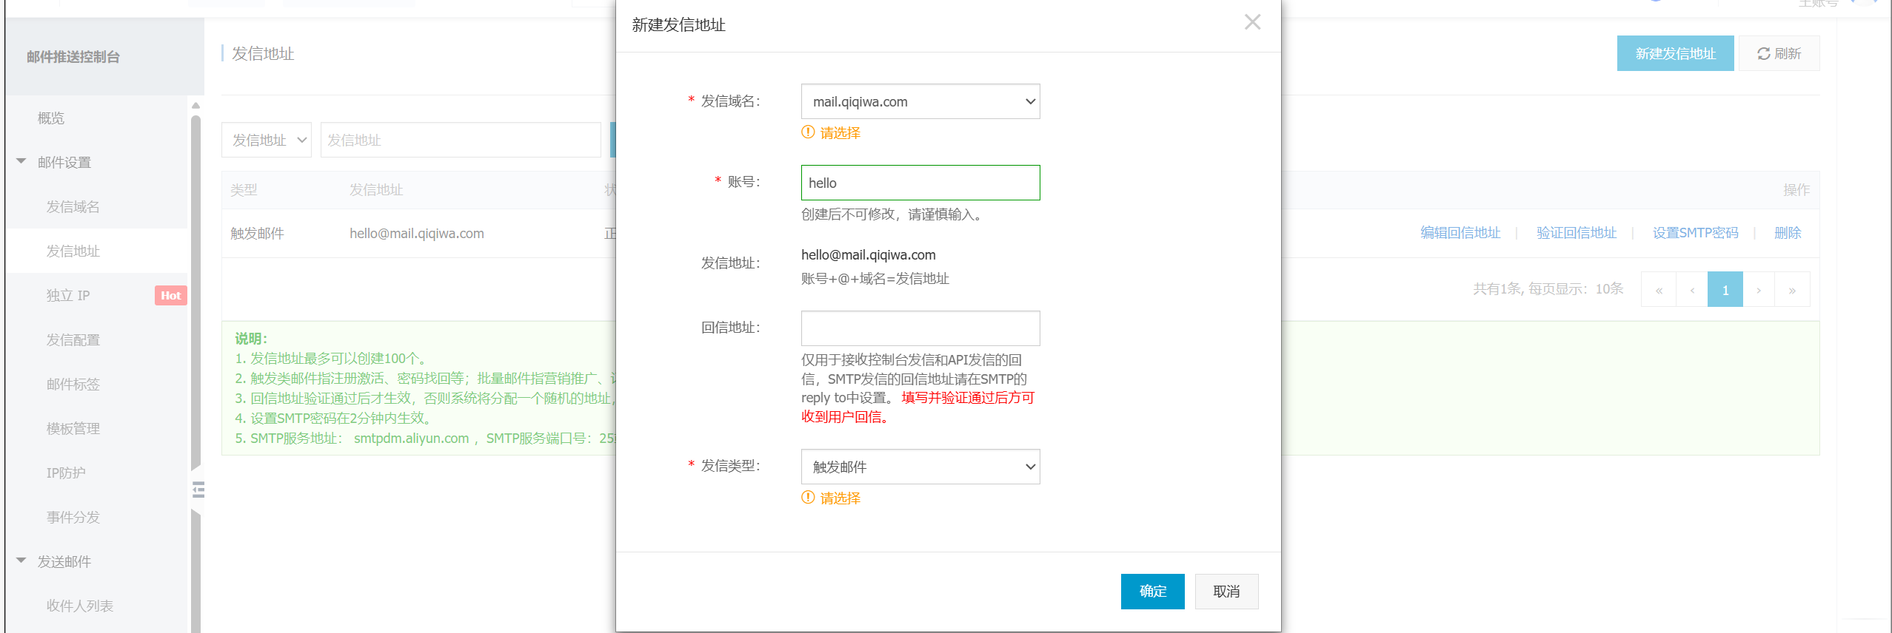Click the 回信地址 input field

pos(920,328)
